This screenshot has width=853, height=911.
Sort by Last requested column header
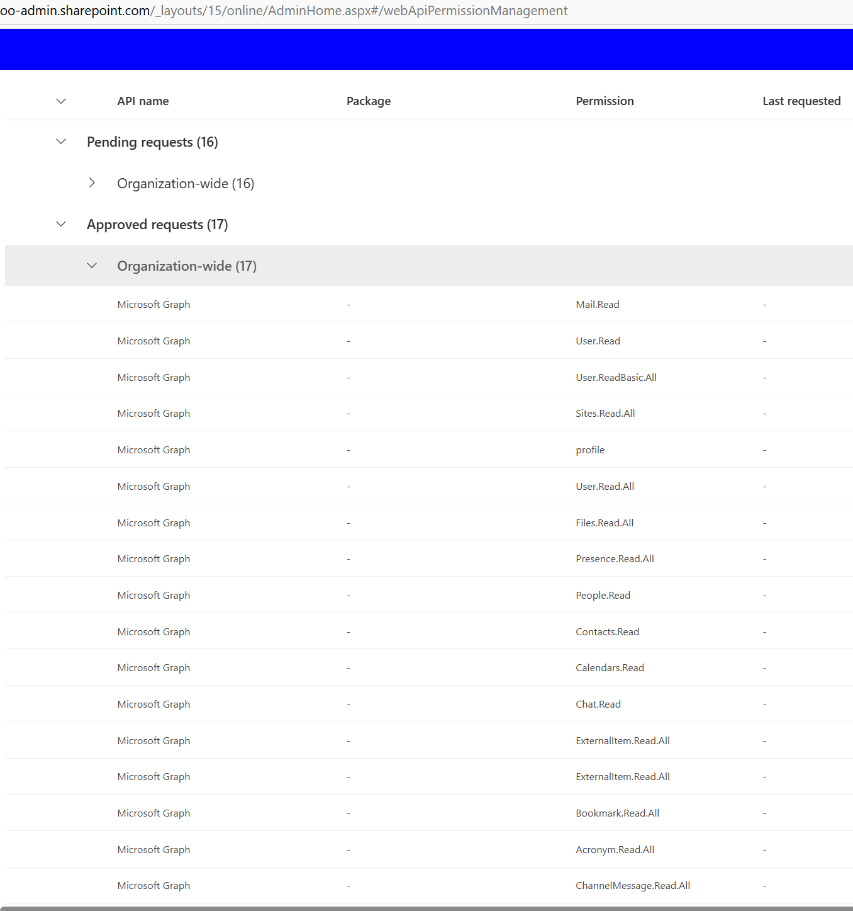[x=801, y=101]
